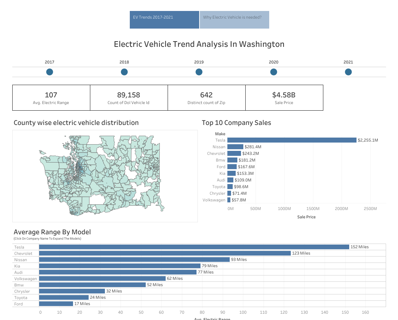This screenshot has height=320, width=398.
Task: Select Volkswagen sales bar $57.8M
Action: [229, 200]
